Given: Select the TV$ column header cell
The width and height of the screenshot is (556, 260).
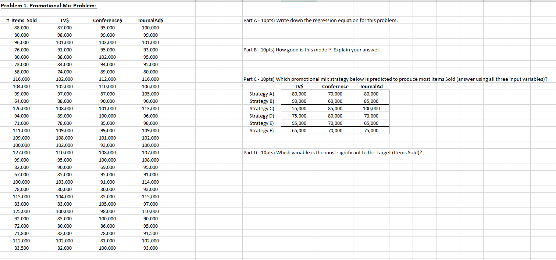Looking at the screenshot, I should tap(65, 20).
